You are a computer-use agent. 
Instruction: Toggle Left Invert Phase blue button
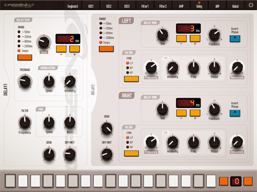(235, 38)
